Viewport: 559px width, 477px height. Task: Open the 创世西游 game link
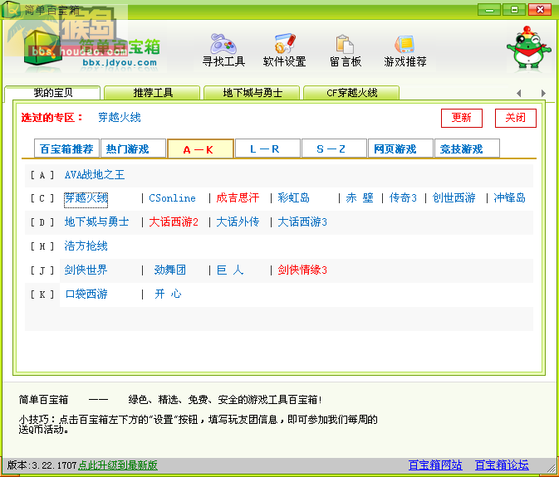tap(454, 198)
